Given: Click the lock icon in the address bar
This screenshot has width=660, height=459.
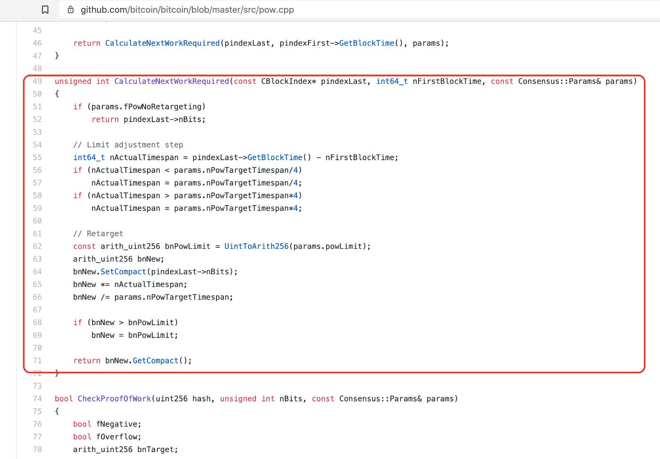Looking at the screenshot, I should click(71, 9).
